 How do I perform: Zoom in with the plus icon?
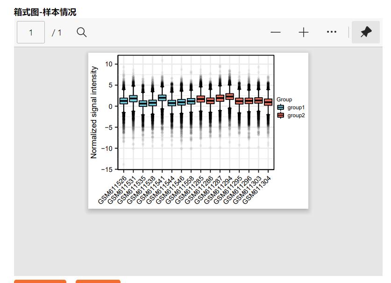click(304, 32)
